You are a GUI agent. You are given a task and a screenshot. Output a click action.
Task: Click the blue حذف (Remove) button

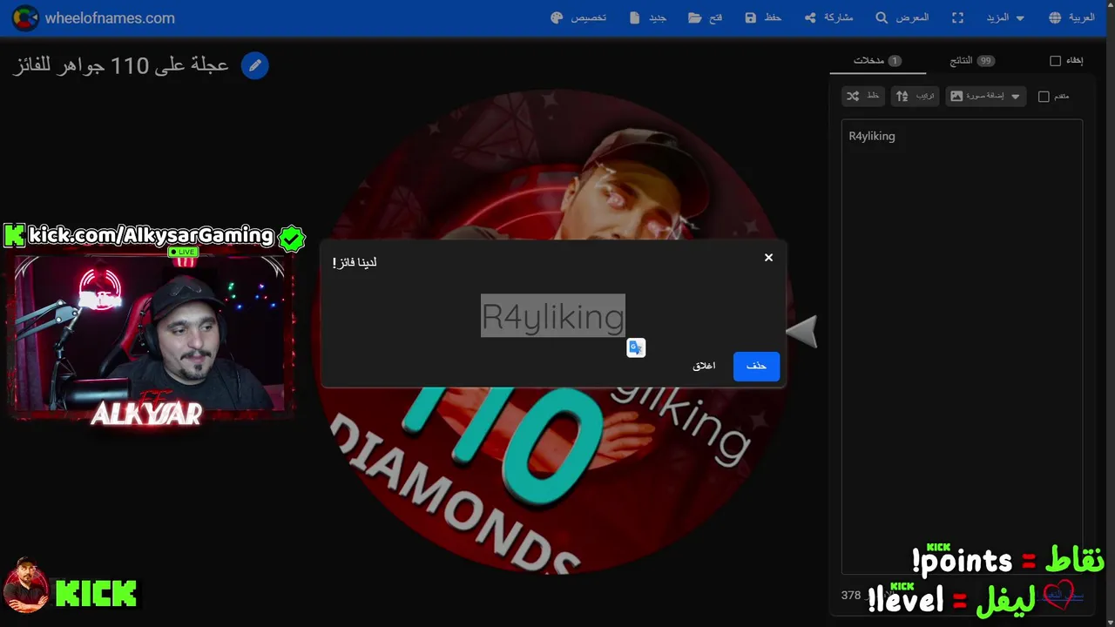point(756,366)
